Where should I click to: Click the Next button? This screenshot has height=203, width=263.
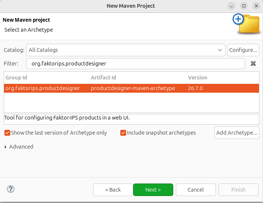(x=153, y=190)
